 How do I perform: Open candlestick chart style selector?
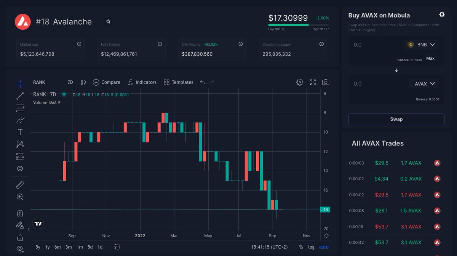click(x=83, y=82)
